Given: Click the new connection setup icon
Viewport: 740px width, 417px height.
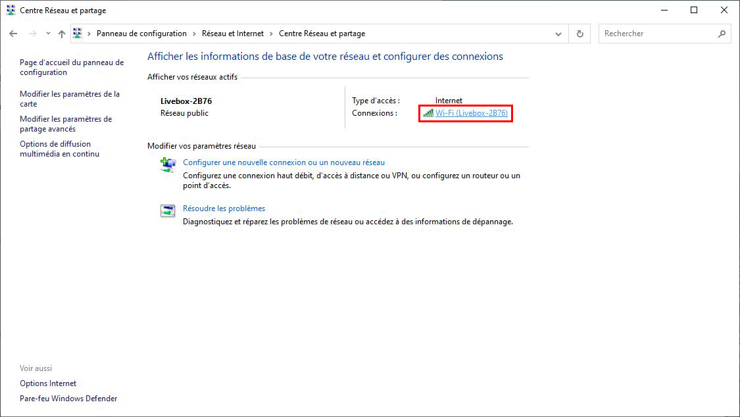Looking at the screenshot, I should (168, 165).
